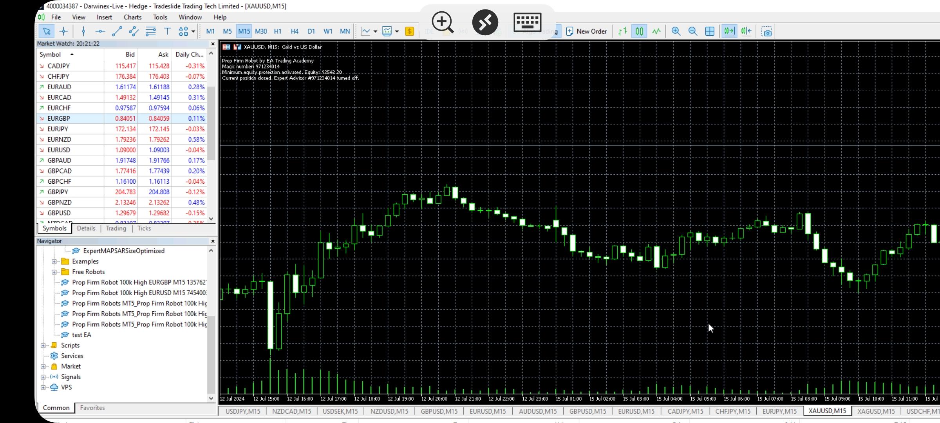Click the Market Watch scroll down arrow
The height and width of the screenshot is (423, 940).
[x=211, y=219]
